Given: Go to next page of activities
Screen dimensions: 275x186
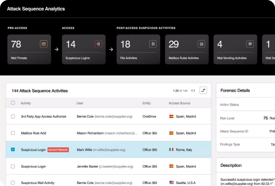Looking at the screenshot, I should 194,90.
